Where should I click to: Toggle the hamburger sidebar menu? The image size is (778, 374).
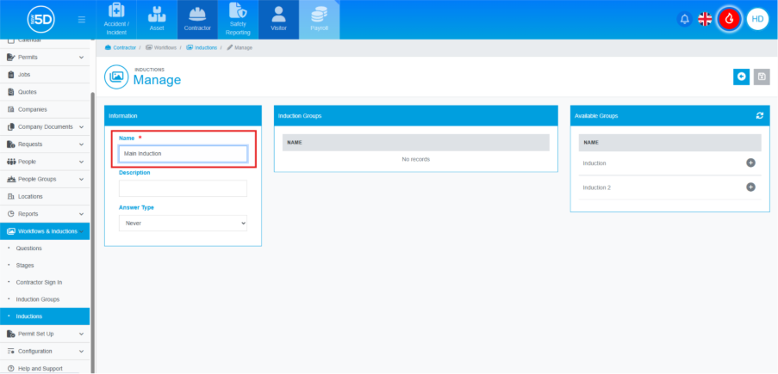(81, 19)
